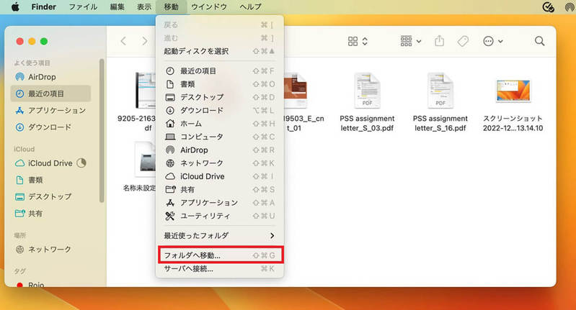
Task: Select iCloud Drive in the 移動 menu
Action: (x=219, y=177)
